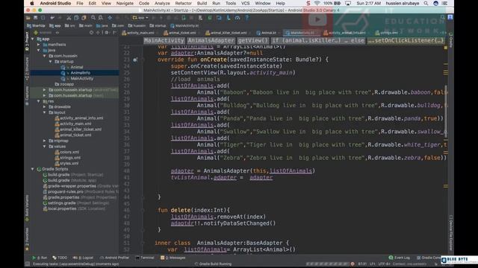Click the Wi-Fi status icon

[x=317, y=3]
